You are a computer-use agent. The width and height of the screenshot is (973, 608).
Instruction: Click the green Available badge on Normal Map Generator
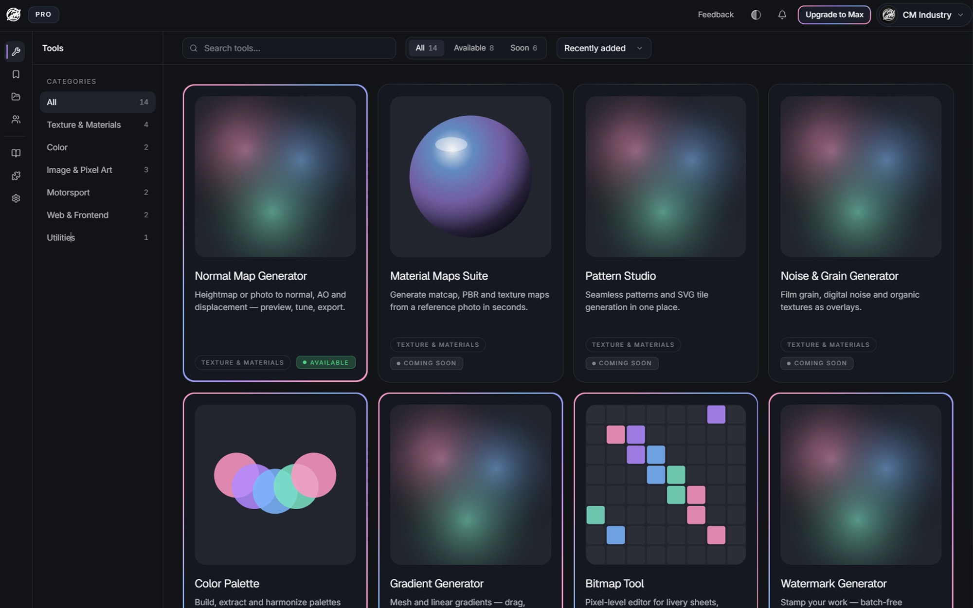point(326,362)
